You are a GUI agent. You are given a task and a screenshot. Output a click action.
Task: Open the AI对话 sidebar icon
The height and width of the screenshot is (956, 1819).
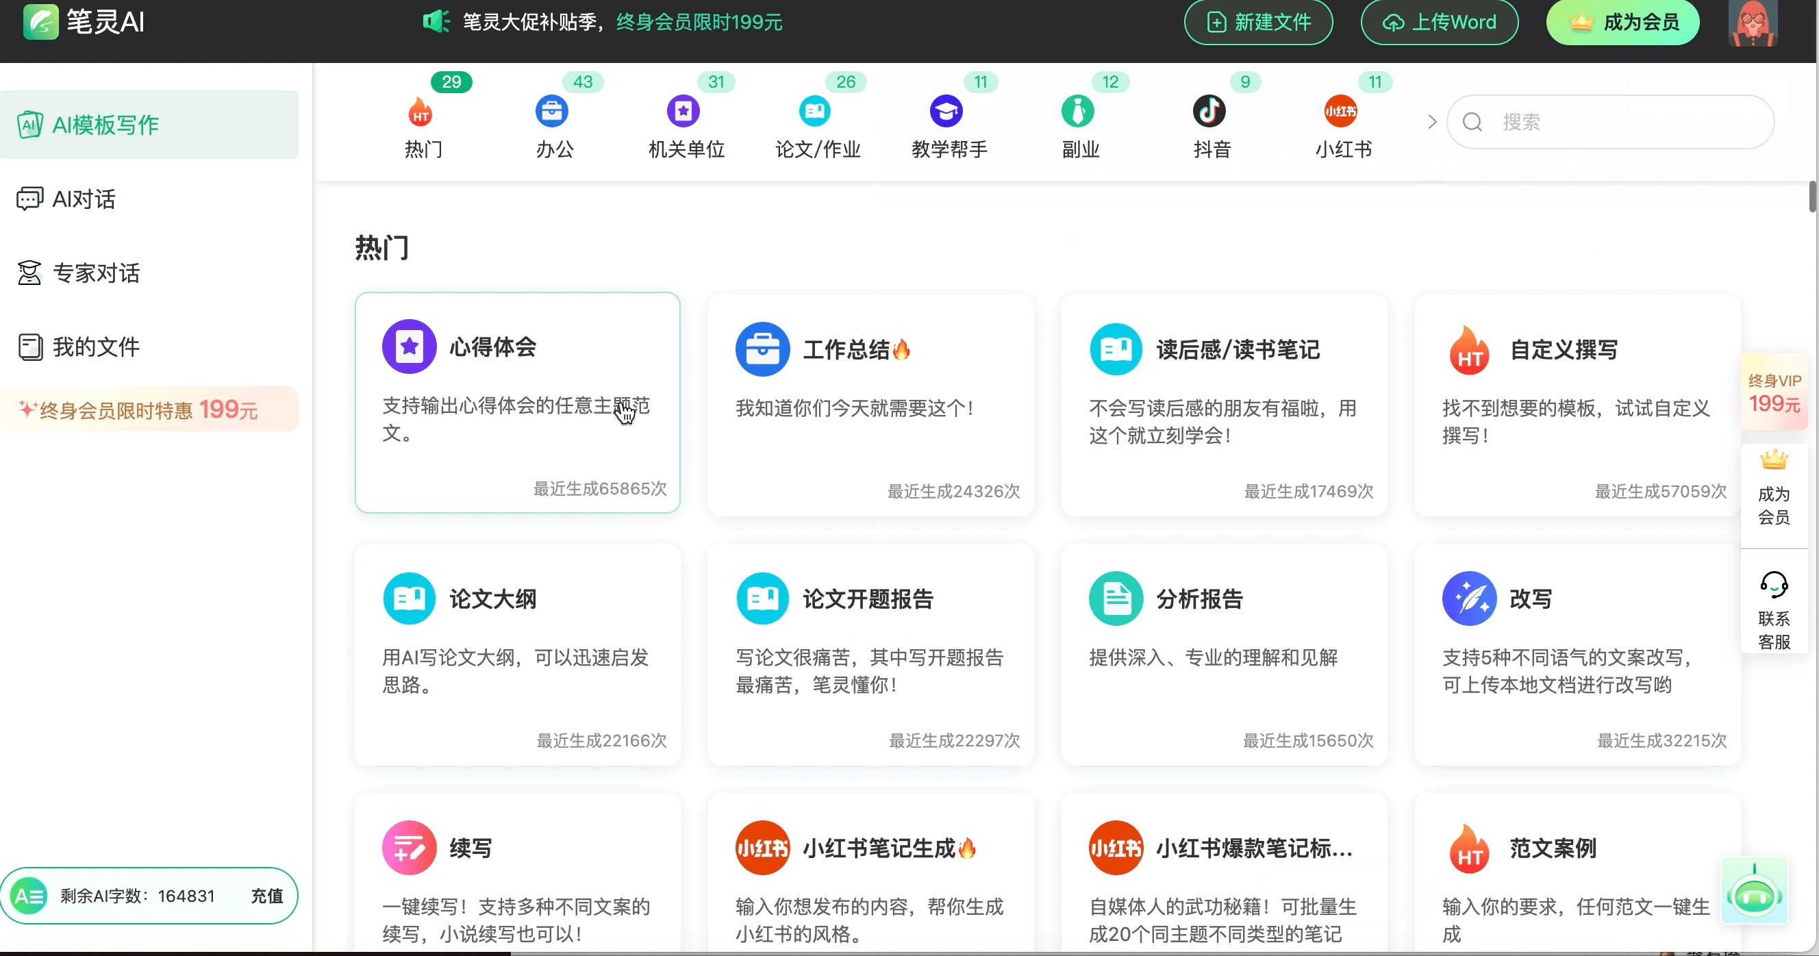[x=29, y=199]
